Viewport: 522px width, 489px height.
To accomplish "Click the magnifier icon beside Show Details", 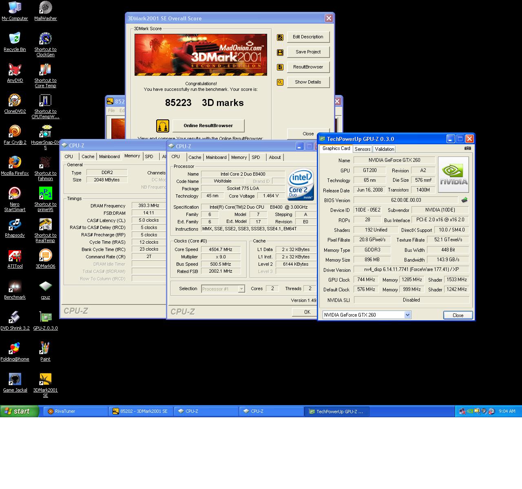I will point(280,82).
